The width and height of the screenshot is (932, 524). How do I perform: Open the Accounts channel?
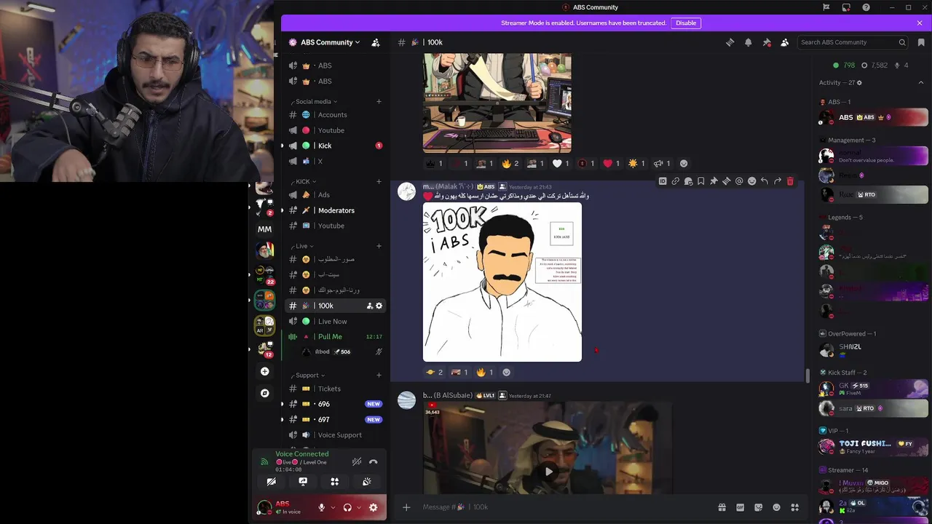click(336, 115)
